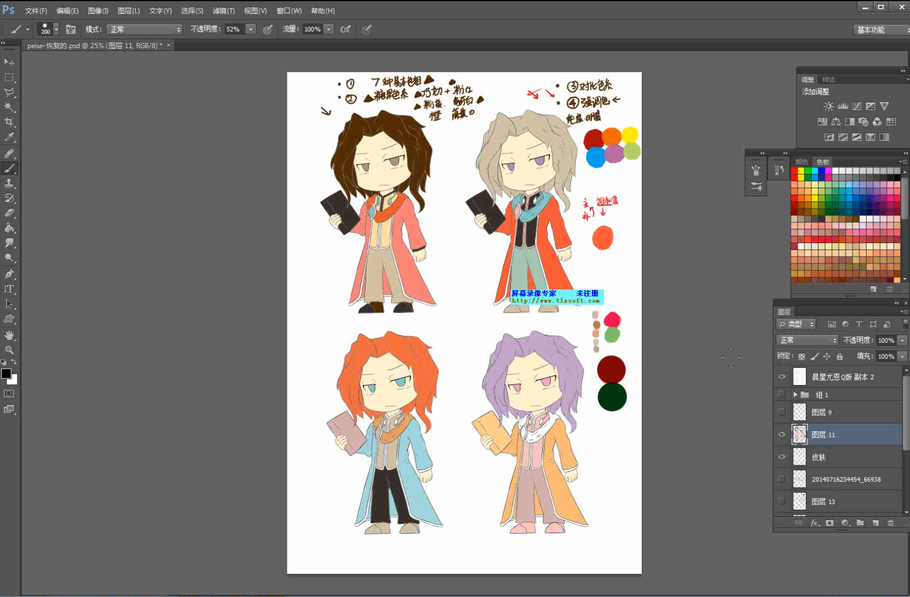Select the History Brush tool
This screenshot has height=597, width=910.
click(9, 198)
